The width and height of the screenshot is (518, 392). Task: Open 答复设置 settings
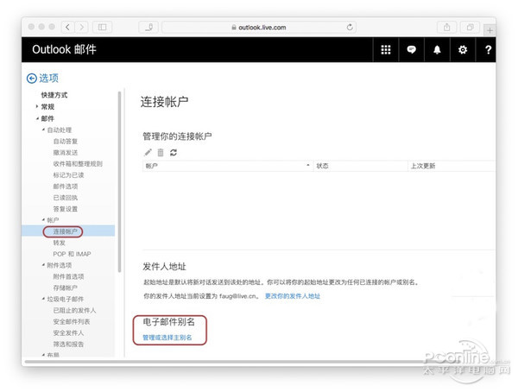(x=66, y=209)
